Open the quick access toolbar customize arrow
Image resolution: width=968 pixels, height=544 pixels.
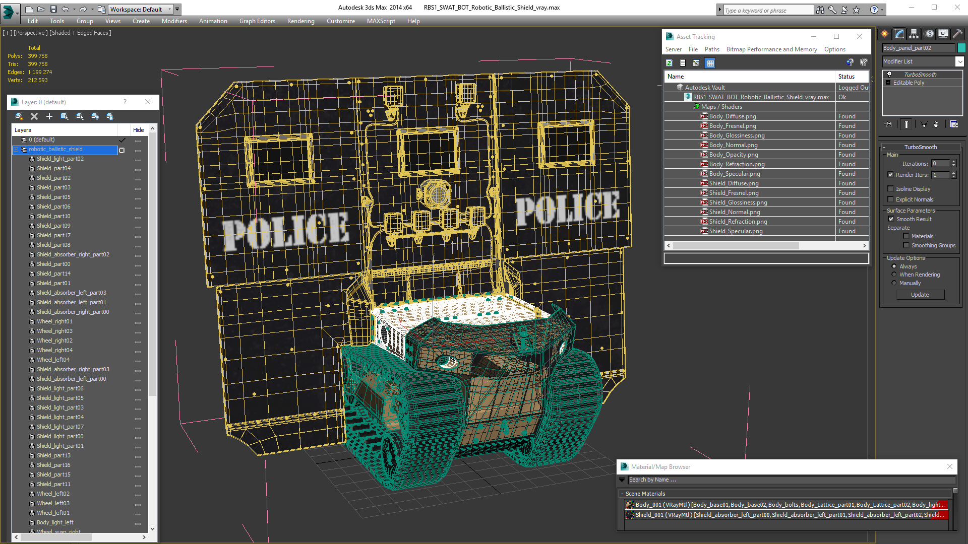[x=177, y=9]
